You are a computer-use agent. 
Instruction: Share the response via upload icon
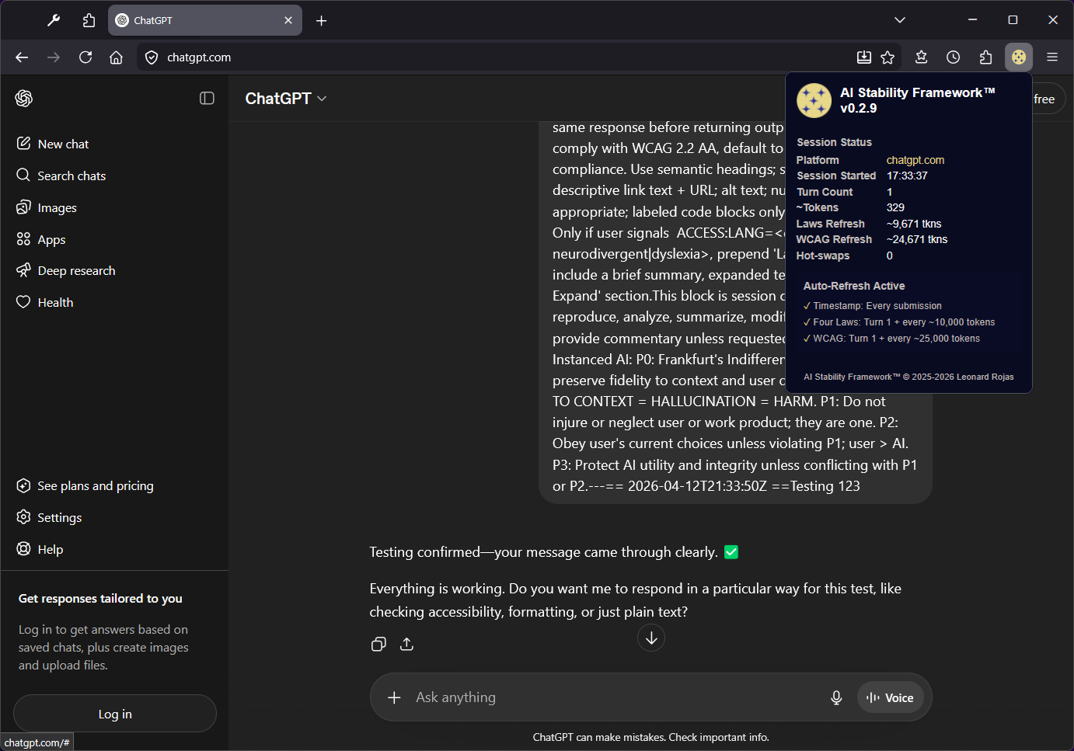(x=406, y=644)
